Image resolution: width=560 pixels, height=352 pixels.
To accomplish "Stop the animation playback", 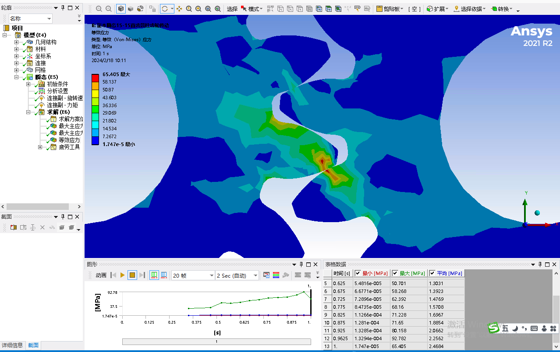I will [132, 275].
